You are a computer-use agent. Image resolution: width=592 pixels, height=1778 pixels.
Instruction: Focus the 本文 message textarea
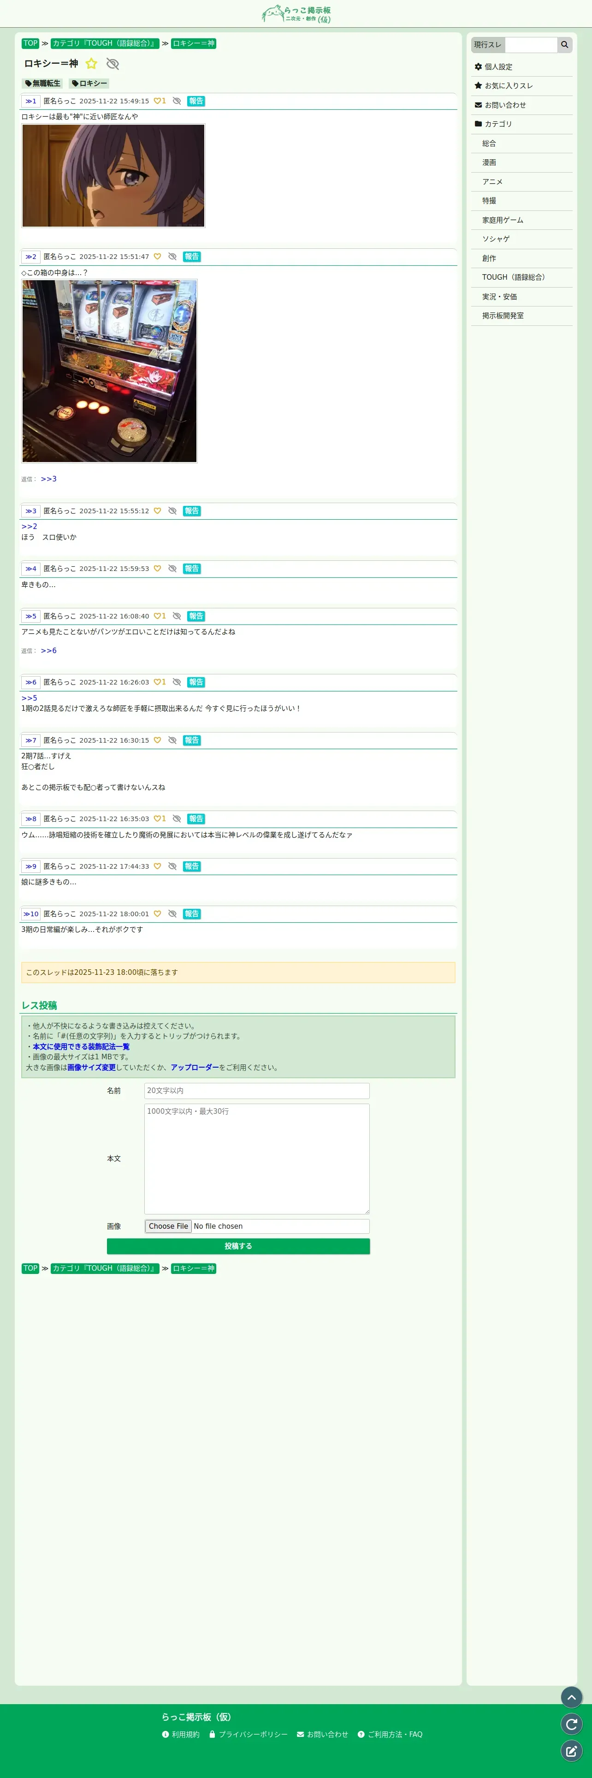(257, 1159)
